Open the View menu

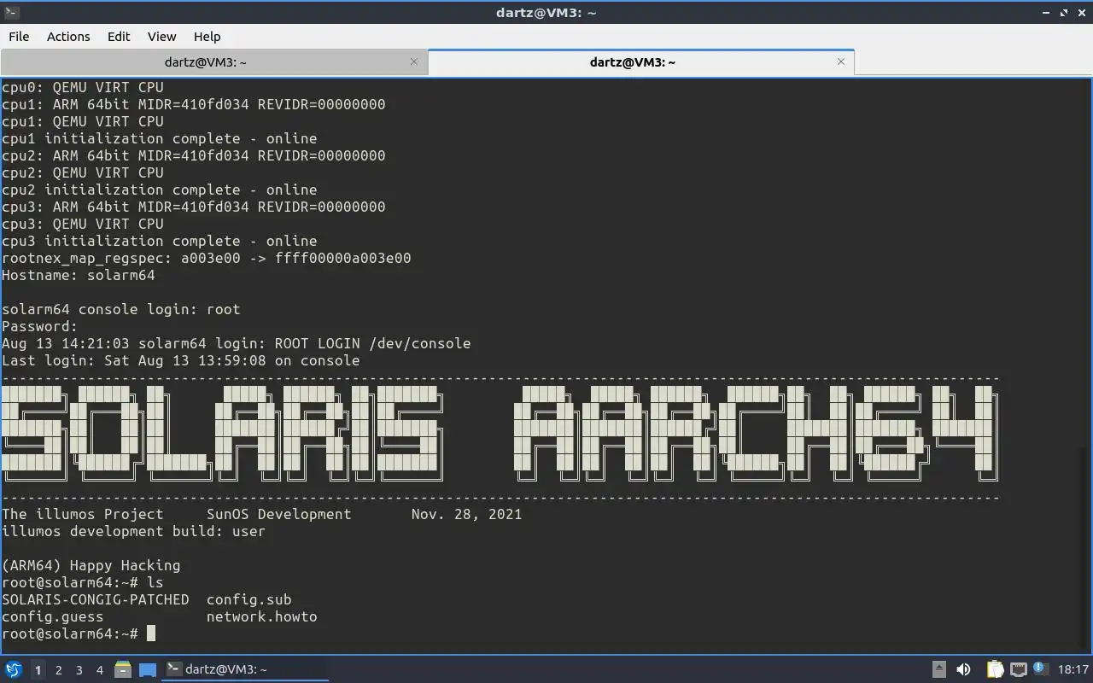coord(161,36)
